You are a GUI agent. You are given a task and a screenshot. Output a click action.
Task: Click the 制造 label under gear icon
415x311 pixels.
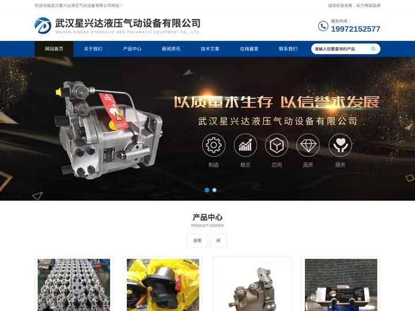coord(214,165)
